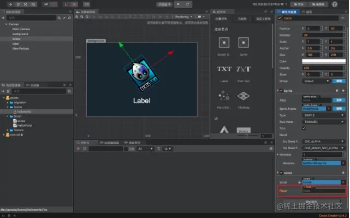Toggle the Sprite Trim checkbox
350x218 pixels.
[x=304, y=128]
